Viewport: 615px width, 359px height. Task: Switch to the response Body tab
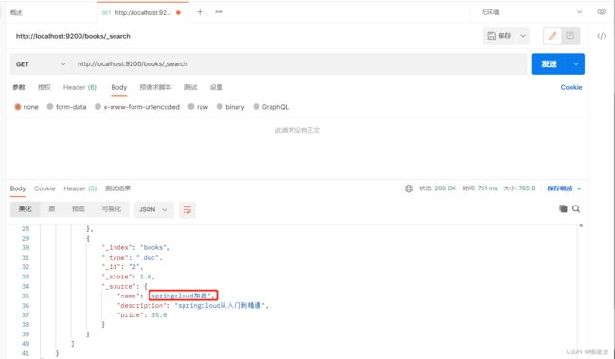point(18,188)
